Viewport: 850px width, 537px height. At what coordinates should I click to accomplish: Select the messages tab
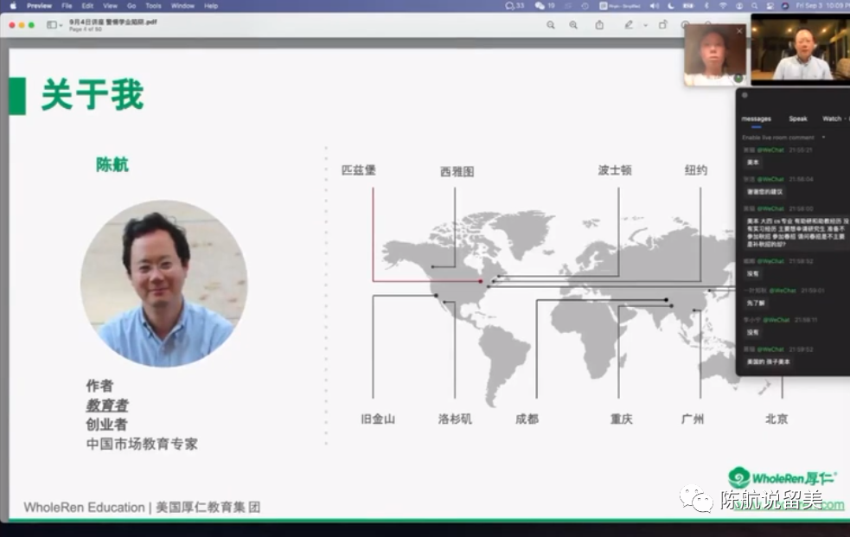(x=756, y=118)
